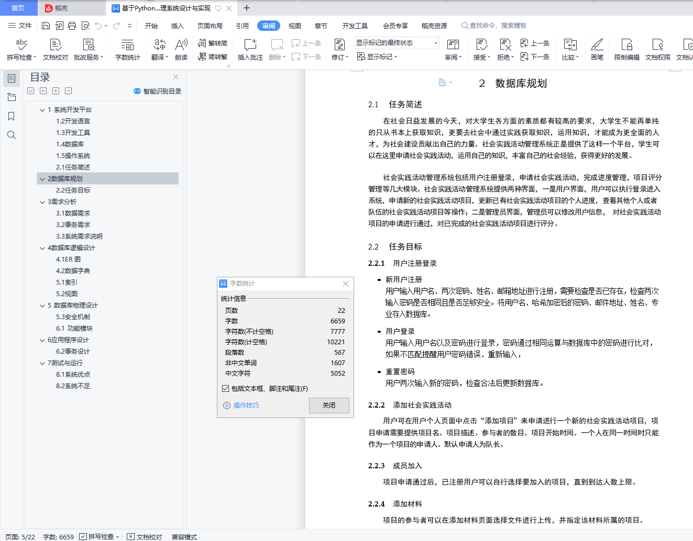
Task: Collapse the 3需求分析 outline node
Action: [x=42, y=202]
